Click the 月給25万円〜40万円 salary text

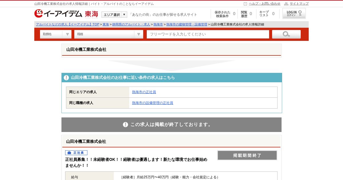153,177
